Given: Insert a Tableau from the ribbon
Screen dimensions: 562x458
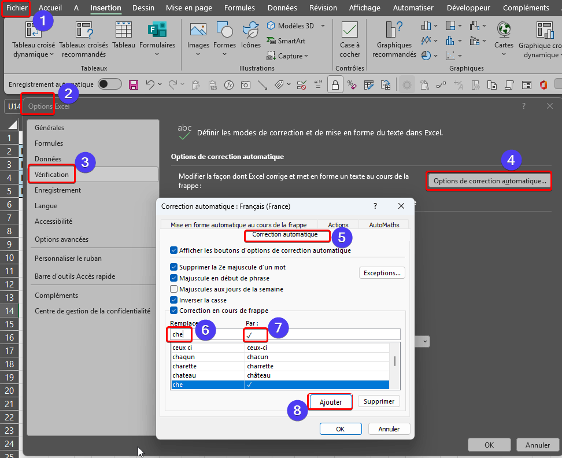Looking at the screenshot, I should (124, 29).
